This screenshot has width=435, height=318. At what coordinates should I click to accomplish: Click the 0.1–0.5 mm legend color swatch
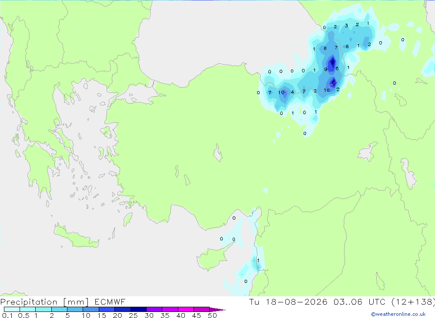tap(12, 309)
